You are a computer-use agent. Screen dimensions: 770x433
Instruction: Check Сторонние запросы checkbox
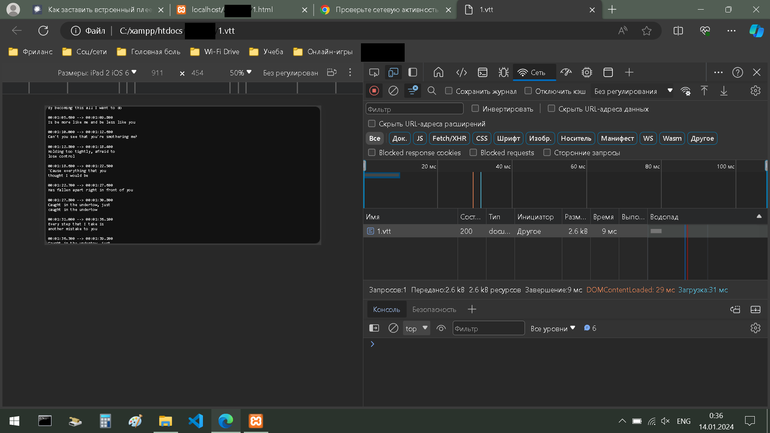[x=547, y=152]
